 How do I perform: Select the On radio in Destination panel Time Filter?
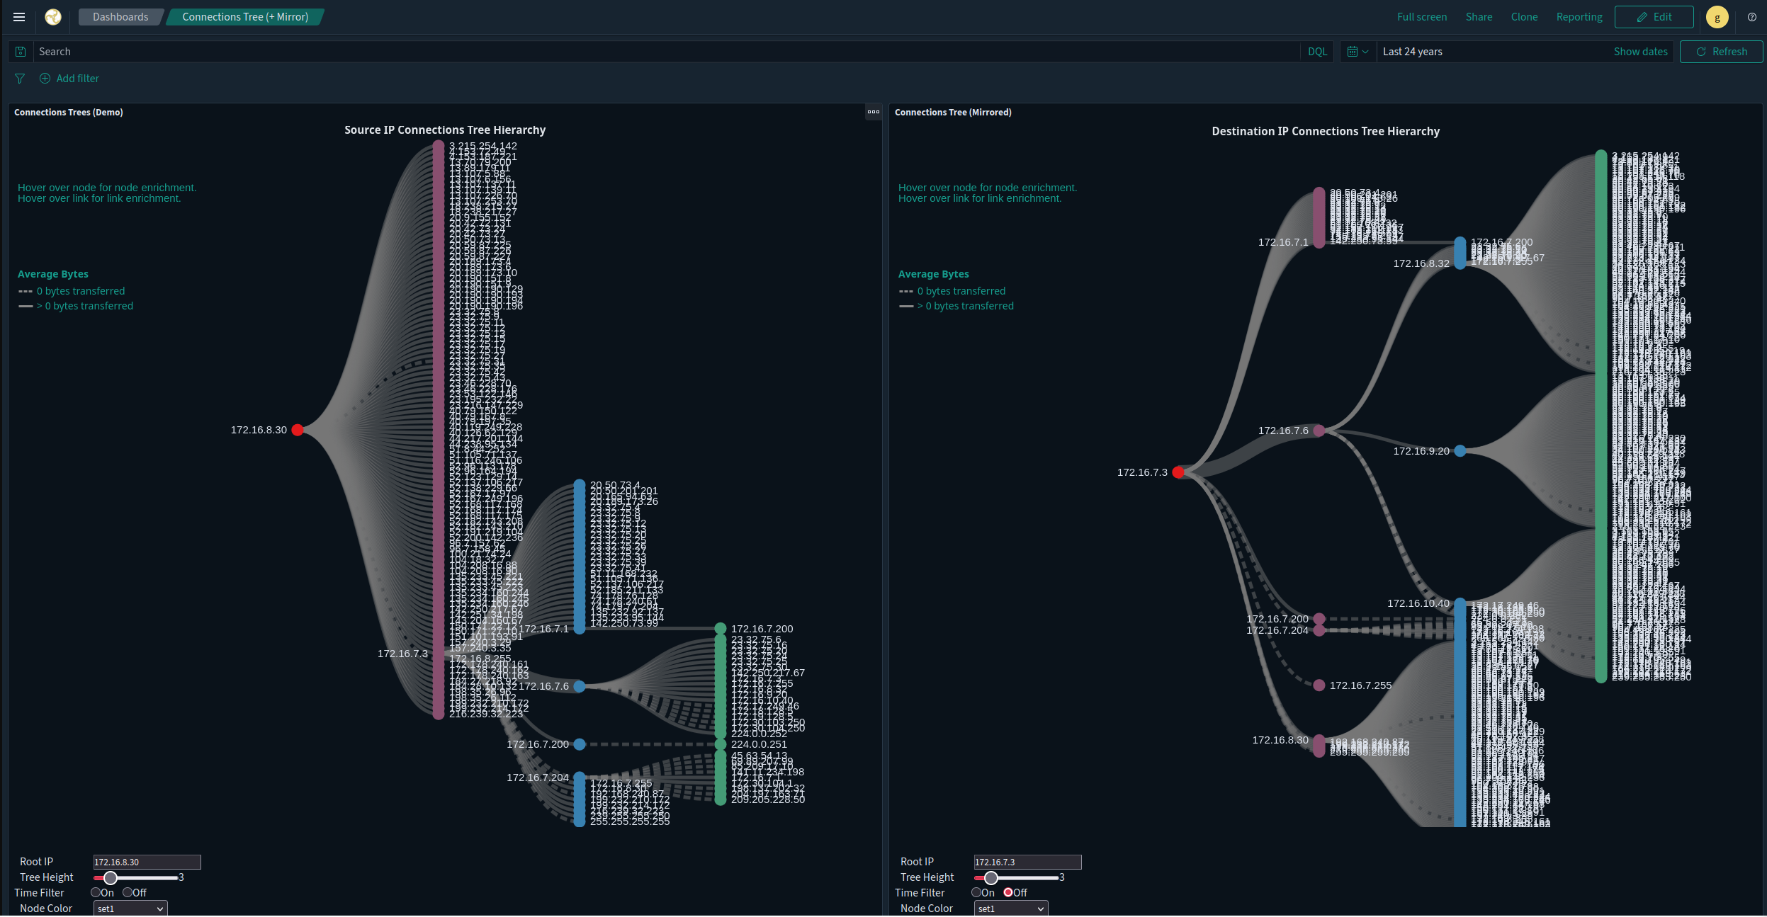point(976,893)
